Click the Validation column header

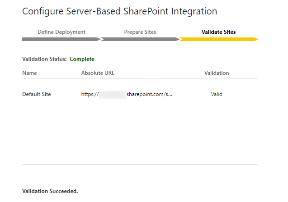pos(217,73)
